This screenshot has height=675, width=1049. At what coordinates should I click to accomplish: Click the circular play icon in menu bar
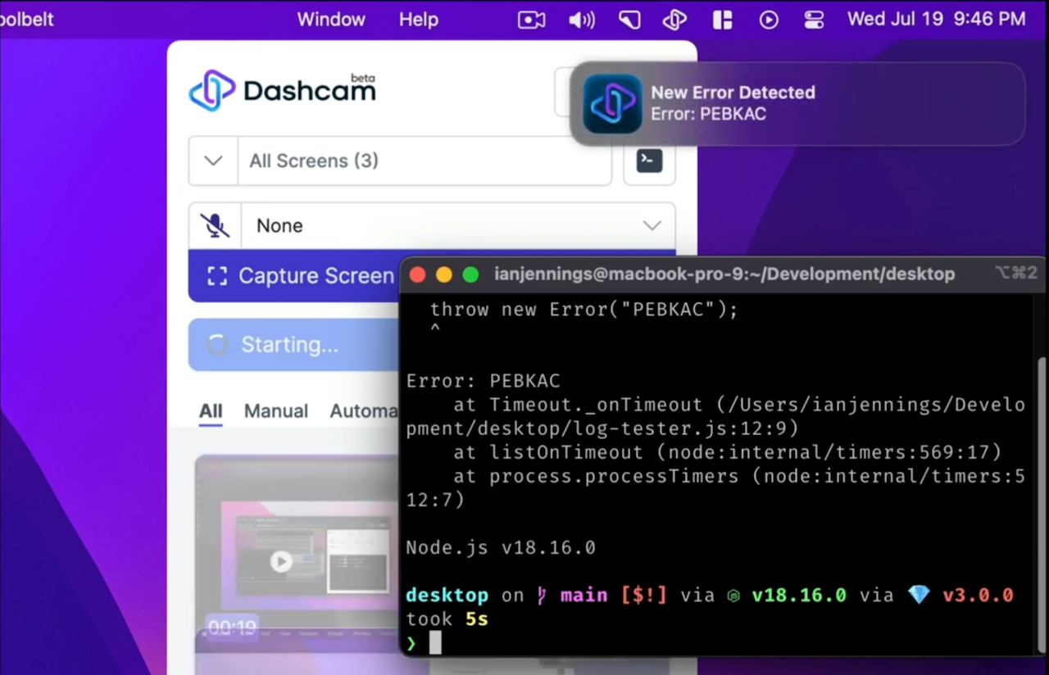pos(769,20)
